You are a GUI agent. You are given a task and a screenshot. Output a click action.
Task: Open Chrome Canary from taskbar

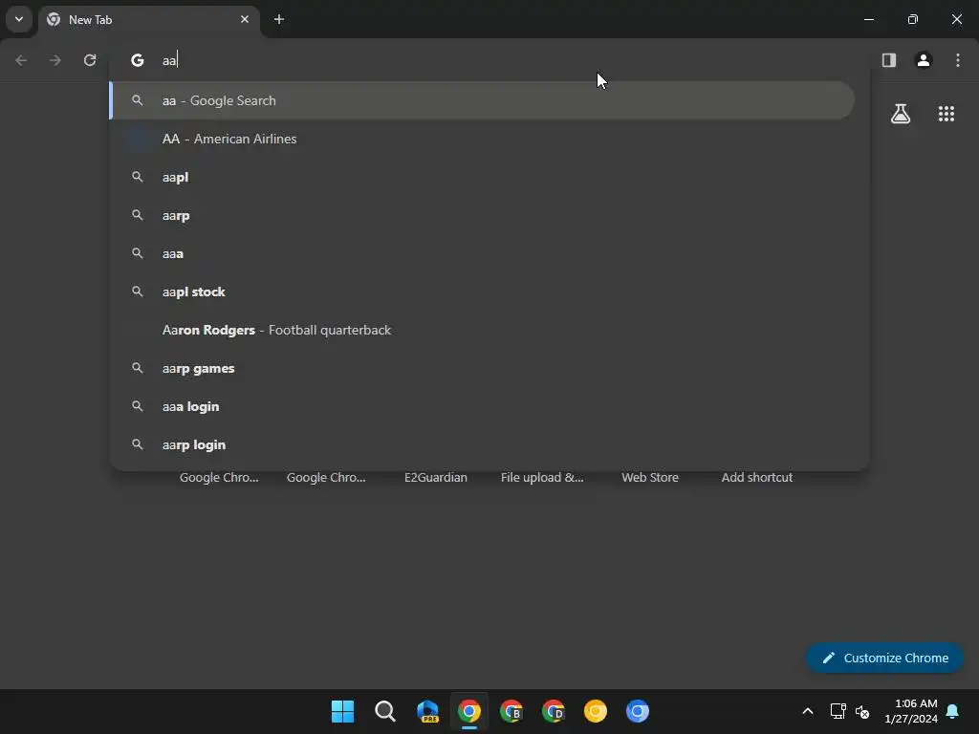pyautogui.click(x=596, y=711)
